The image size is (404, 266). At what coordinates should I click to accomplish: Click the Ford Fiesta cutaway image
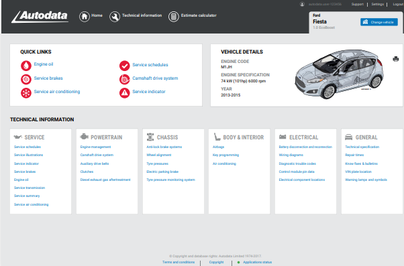pos(340,74)
